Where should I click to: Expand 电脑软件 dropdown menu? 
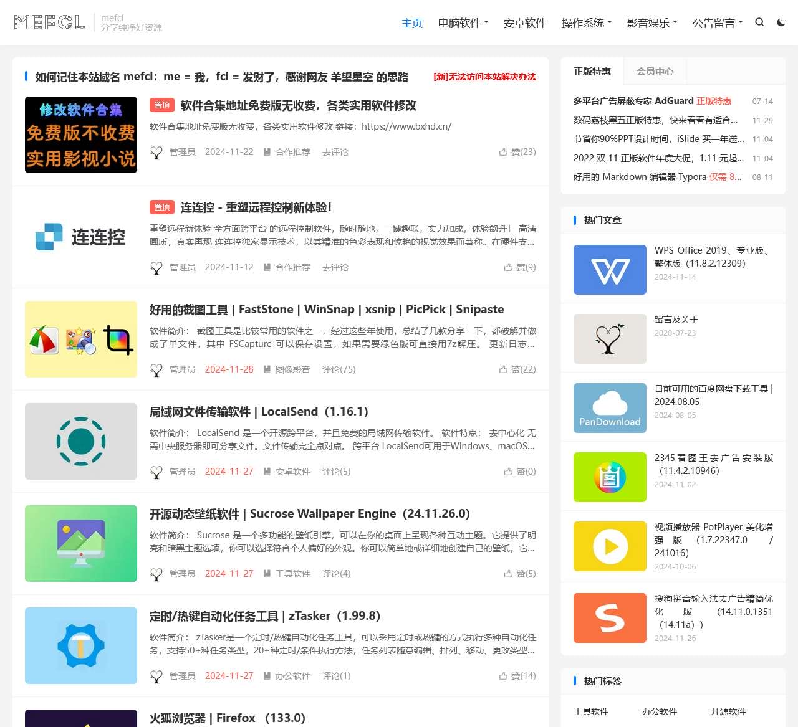click(463, 23)
